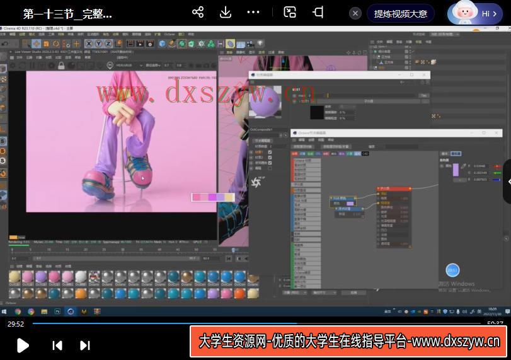Open first text menu in Octane node editor
Image resolution: width=511 pixels, height=360 pixels.
coord(302,140)
